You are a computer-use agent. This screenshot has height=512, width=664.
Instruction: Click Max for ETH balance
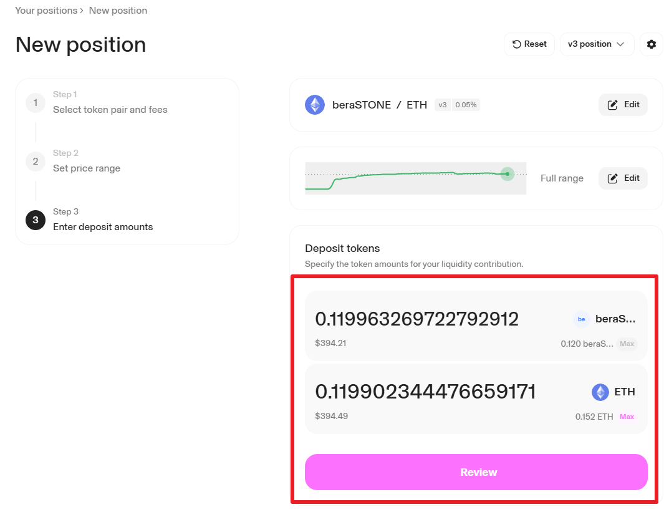click(627, 417)
